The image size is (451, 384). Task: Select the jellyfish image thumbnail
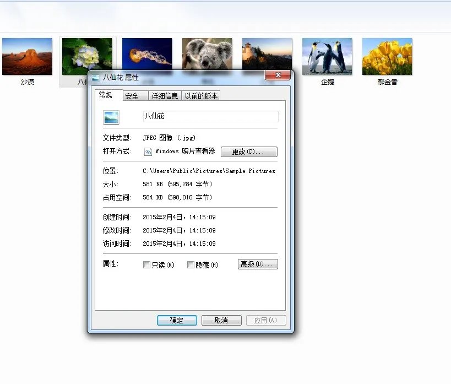[147, 53]
